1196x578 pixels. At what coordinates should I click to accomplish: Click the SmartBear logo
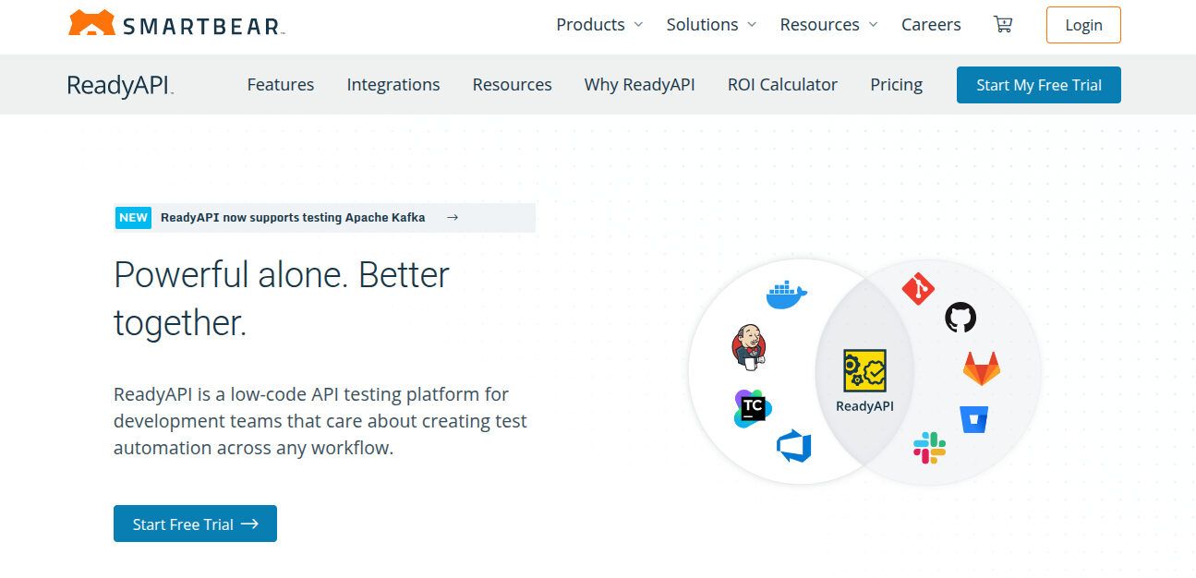coord(176,24)
